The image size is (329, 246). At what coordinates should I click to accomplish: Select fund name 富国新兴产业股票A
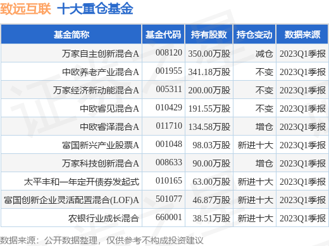(x=101, y=145)
